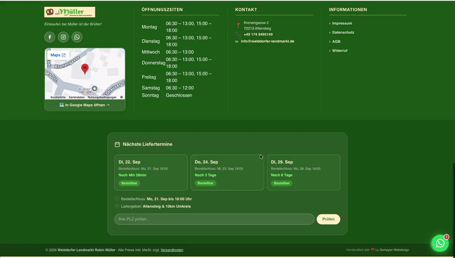Image resolution: width=455 pixels, height=258 pixels.
Task: Click the 'Altensteig & 10km Umkreis' text
Action: click(x=167, y=206)
